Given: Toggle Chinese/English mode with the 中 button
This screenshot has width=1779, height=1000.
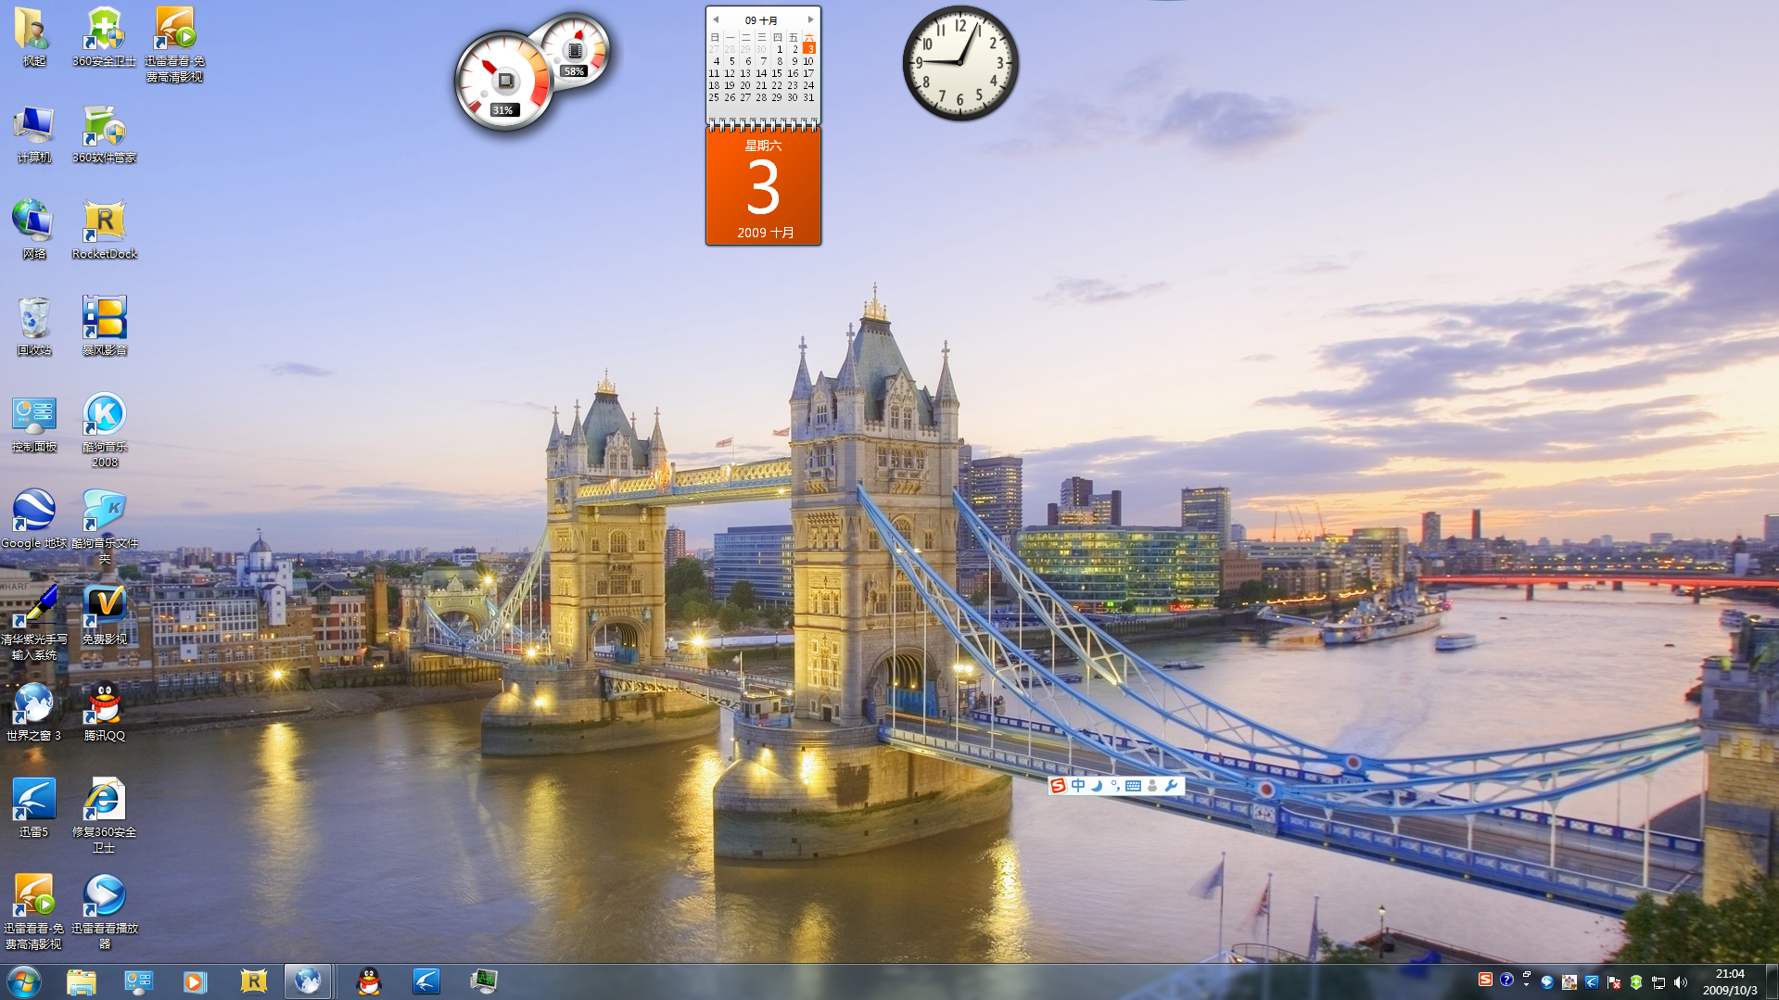Looking at the screenshot, I should click(1077, 786).
